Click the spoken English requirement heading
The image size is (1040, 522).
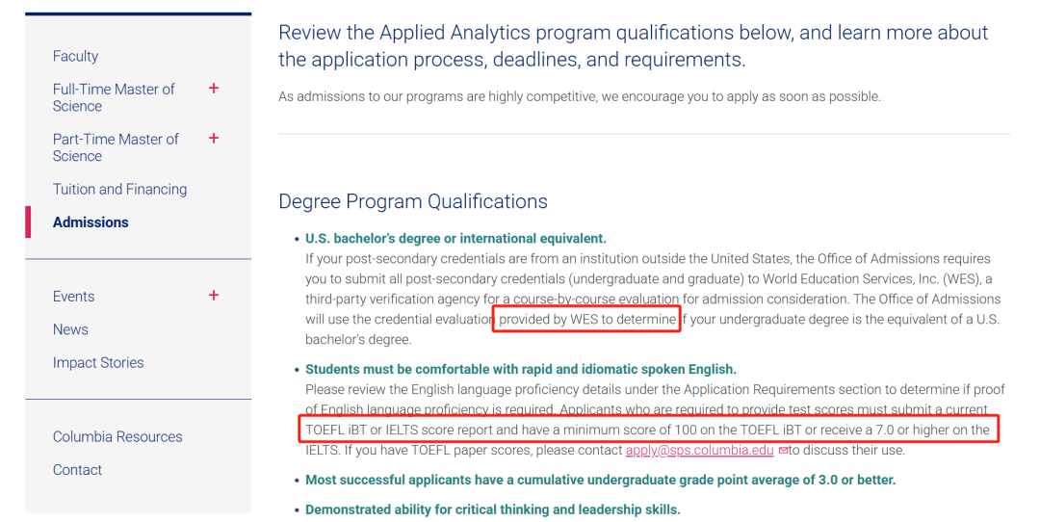pos(521,370)
